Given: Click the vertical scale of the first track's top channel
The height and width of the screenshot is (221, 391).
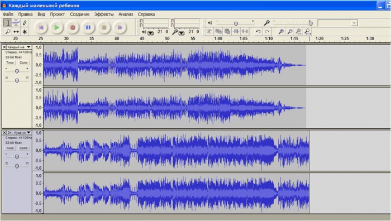Looking at the screenshot, I should (38, 65).
